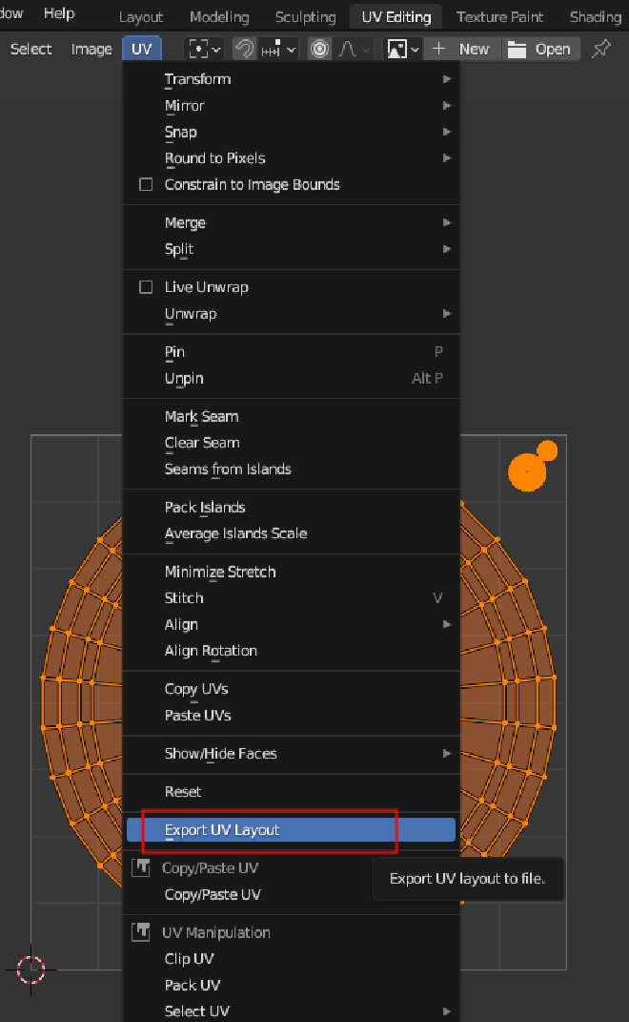Image resolution: width=629 pixels, height=1022 pixels.
Task: Open the Unwrap submenu arrow
Action: [446, 313]
